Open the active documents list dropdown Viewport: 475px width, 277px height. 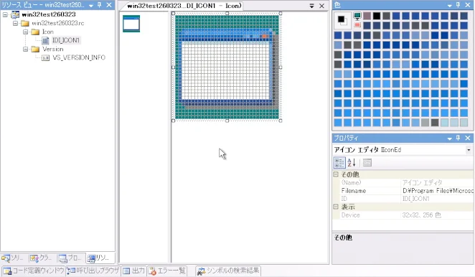311,6
